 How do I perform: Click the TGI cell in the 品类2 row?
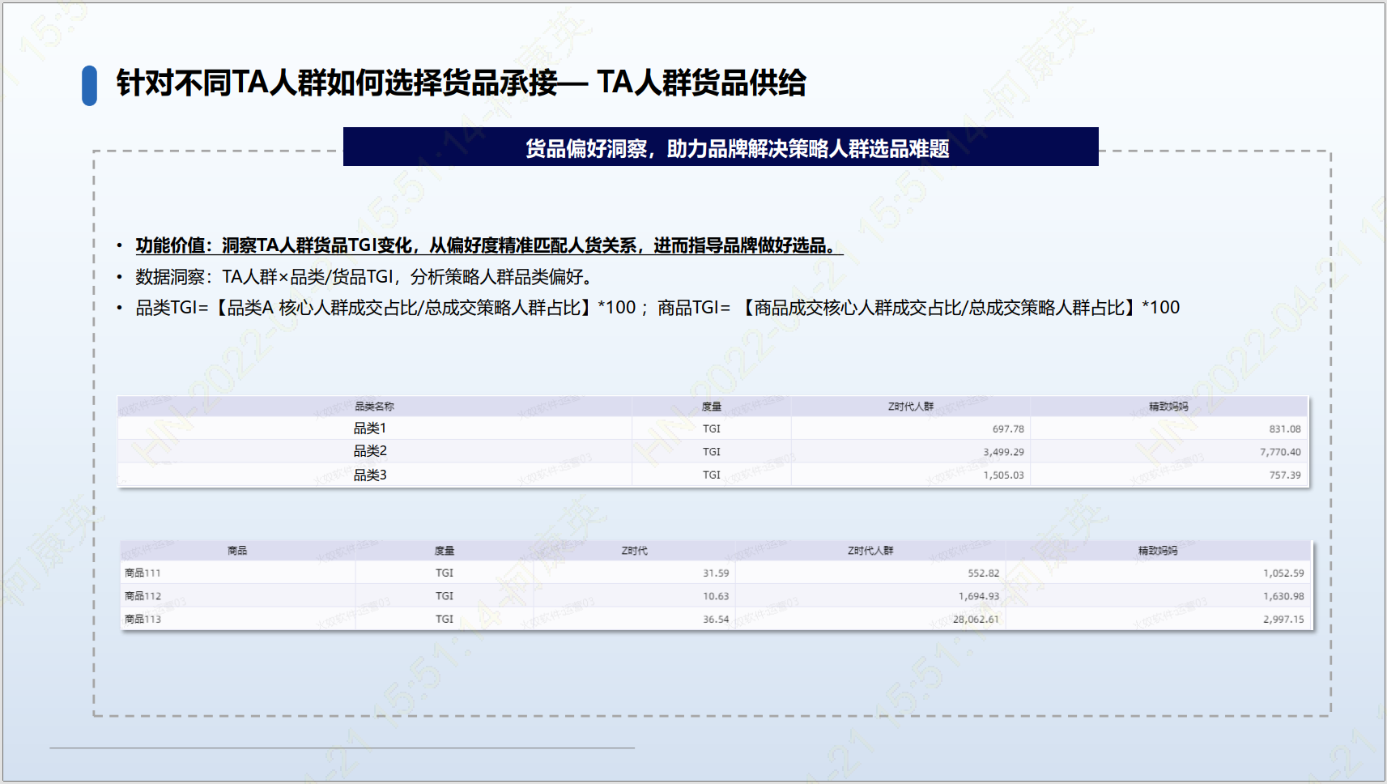[711, 452]
